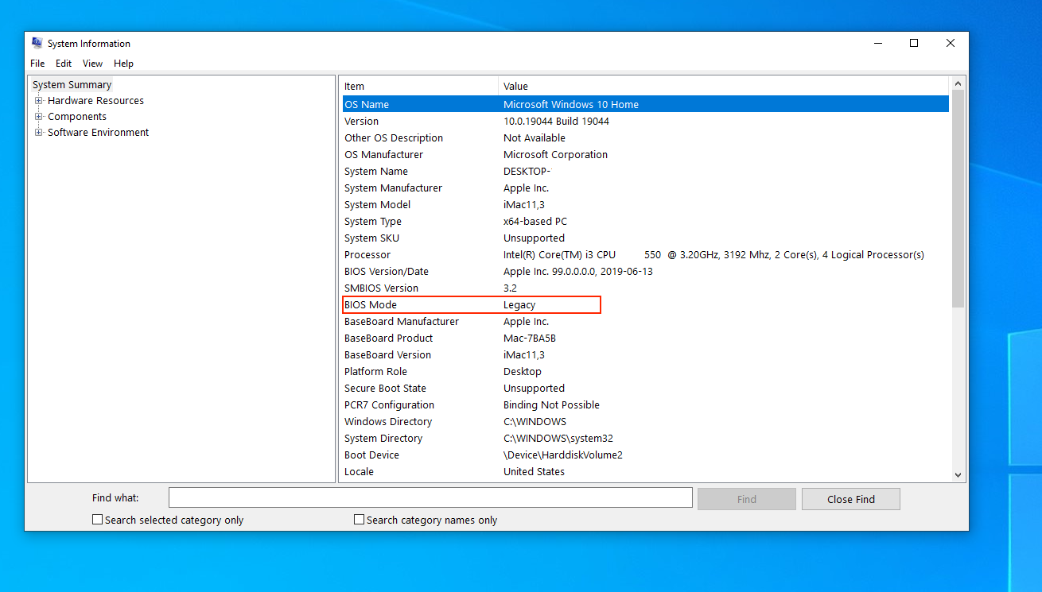Click the value Binding Not Possible
1042x592 pixels.
(551, 404)
